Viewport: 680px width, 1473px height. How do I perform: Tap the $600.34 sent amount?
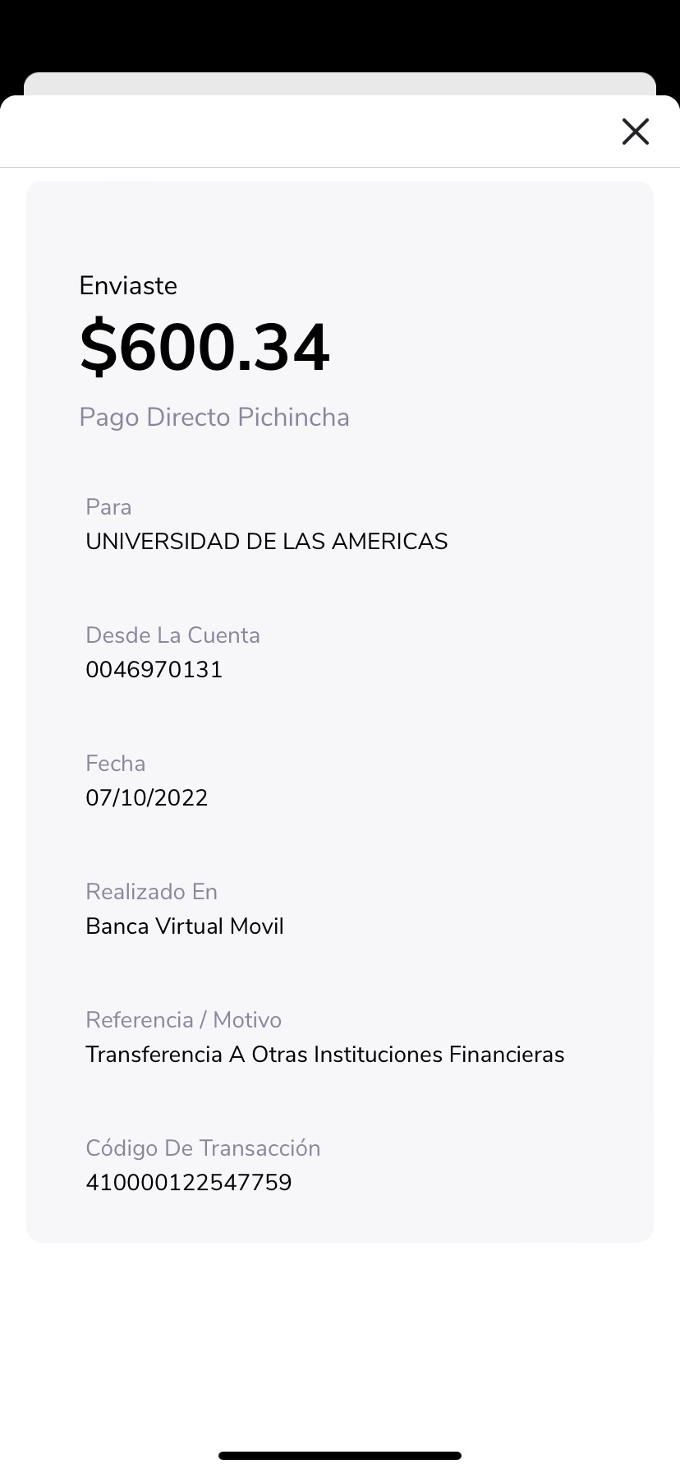pyautogui.click(x=204, y=347)
